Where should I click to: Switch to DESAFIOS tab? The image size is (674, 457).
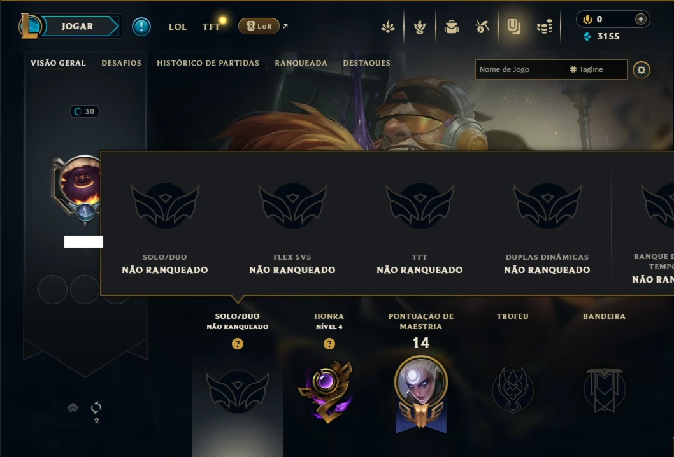tap(121, 63)
